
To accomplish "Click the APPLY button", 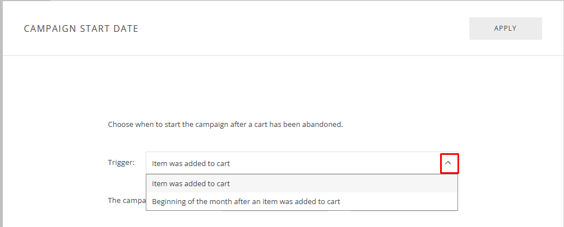I will (x=505, y=29).
